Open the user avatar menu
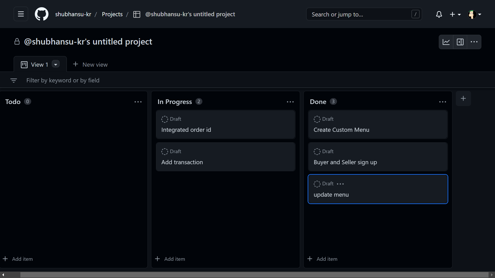This screenshot has width=495, height=278. coord(474,14)
